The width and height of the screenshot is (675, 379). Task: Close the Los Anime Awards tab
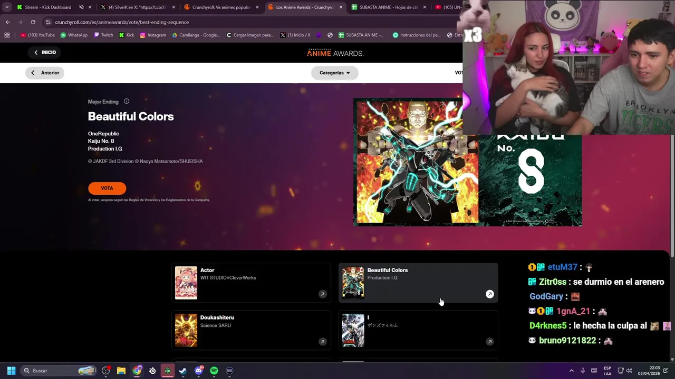341,7
